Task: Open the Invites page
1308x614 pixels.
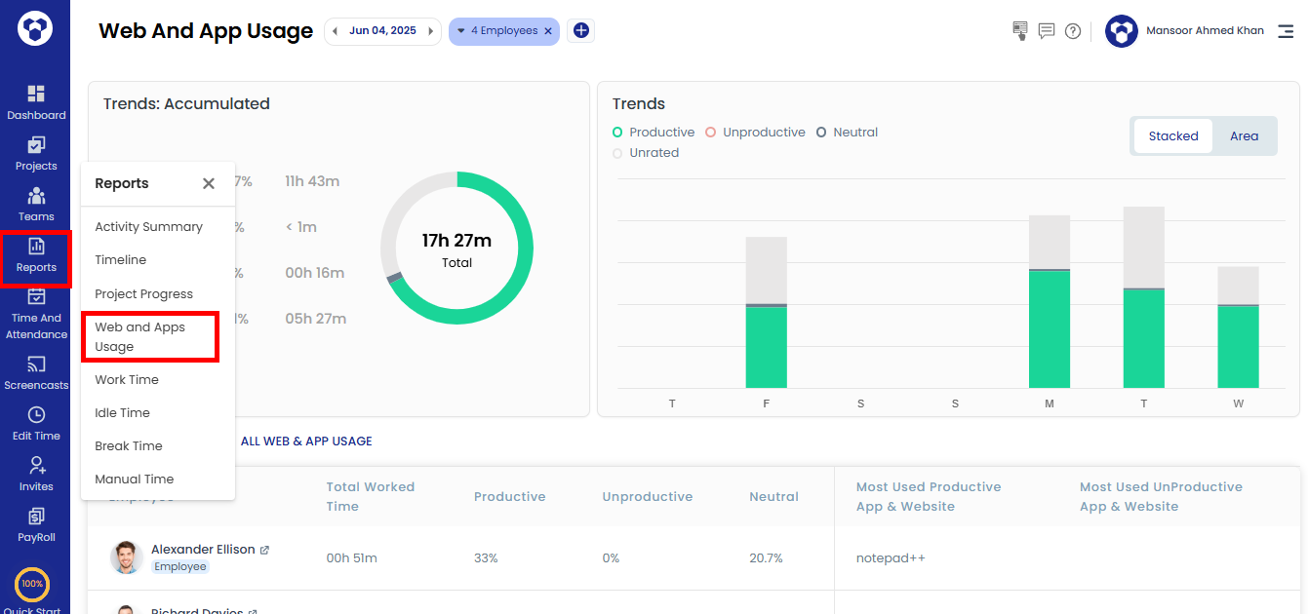Action: [36, 474]
